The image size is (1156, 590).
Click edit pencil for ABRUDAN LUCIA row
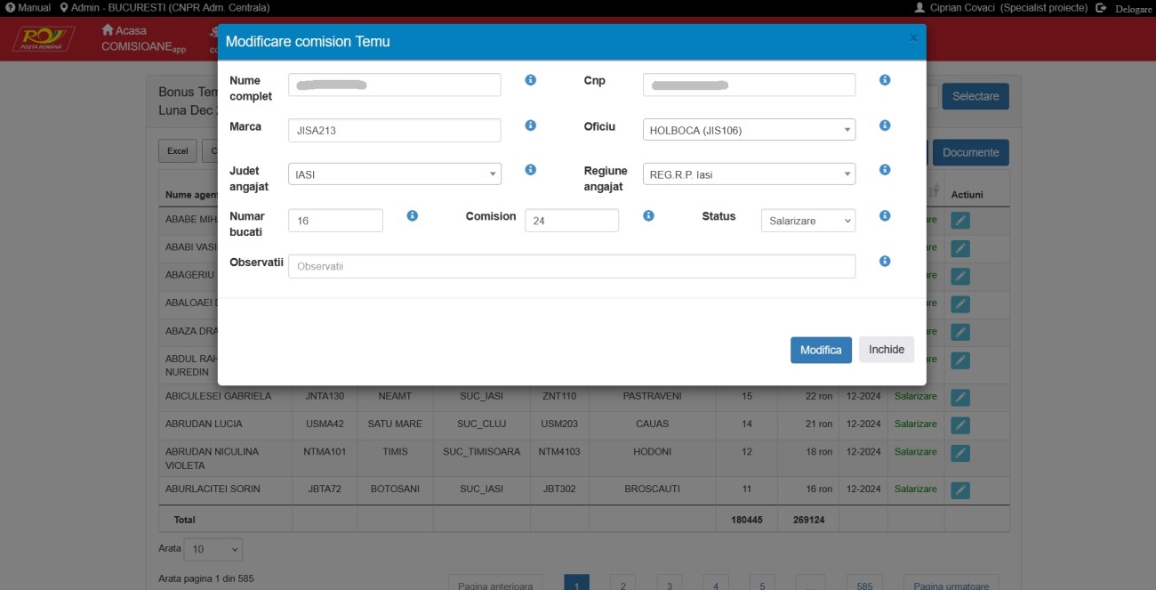point(960,424)
